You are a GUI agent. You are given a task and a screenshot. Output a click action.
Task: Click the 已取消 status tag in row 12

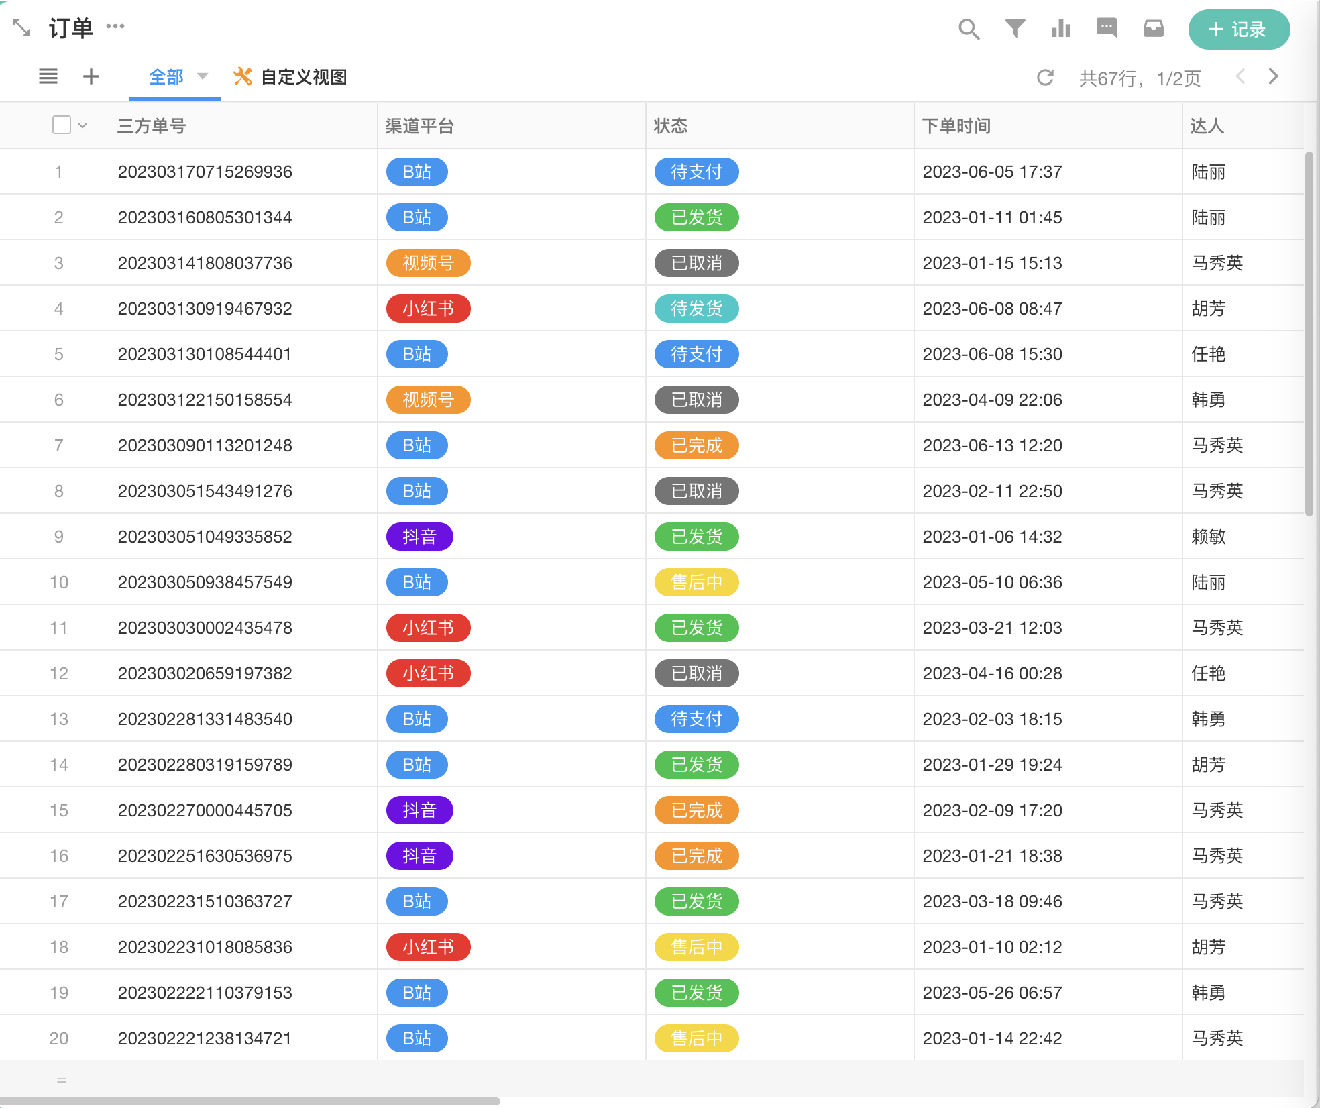click(697, 673)
